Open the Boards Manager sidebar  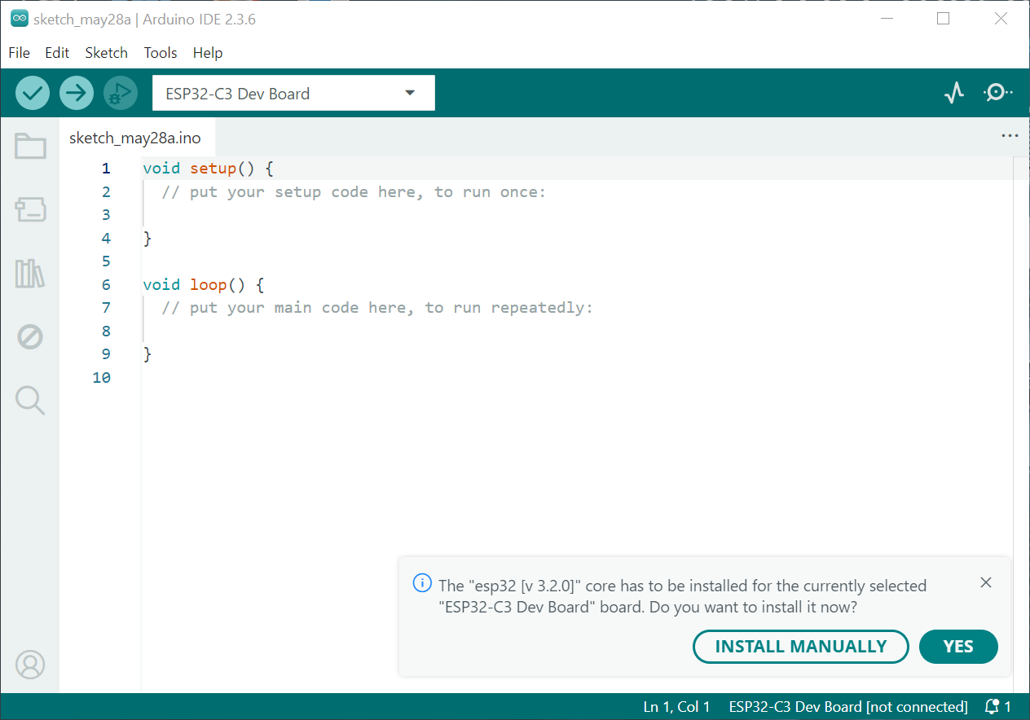click(x=30, y=210)
